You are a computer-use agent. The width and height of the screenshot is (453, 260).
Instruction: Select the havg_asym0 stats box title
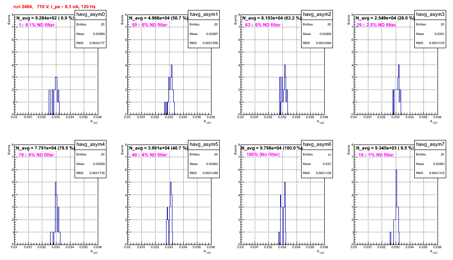point(91,14)
